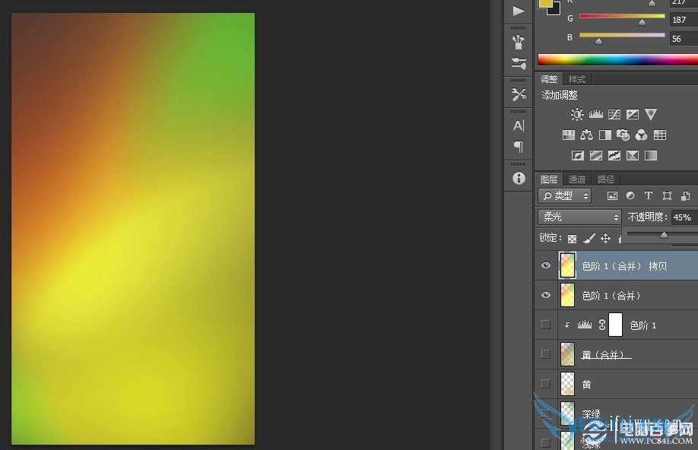Screen dimensions: 698x450
Task: Show the 色阶 1 adjustment layer
Action: click(x=545, y=325)
